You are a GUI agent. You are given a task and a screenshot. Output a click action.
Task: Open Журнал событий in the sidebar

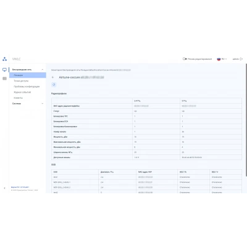[22, 92]
